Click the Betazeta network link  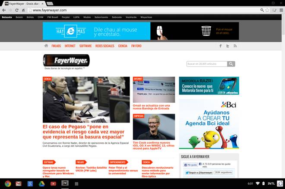pos(7,17)
